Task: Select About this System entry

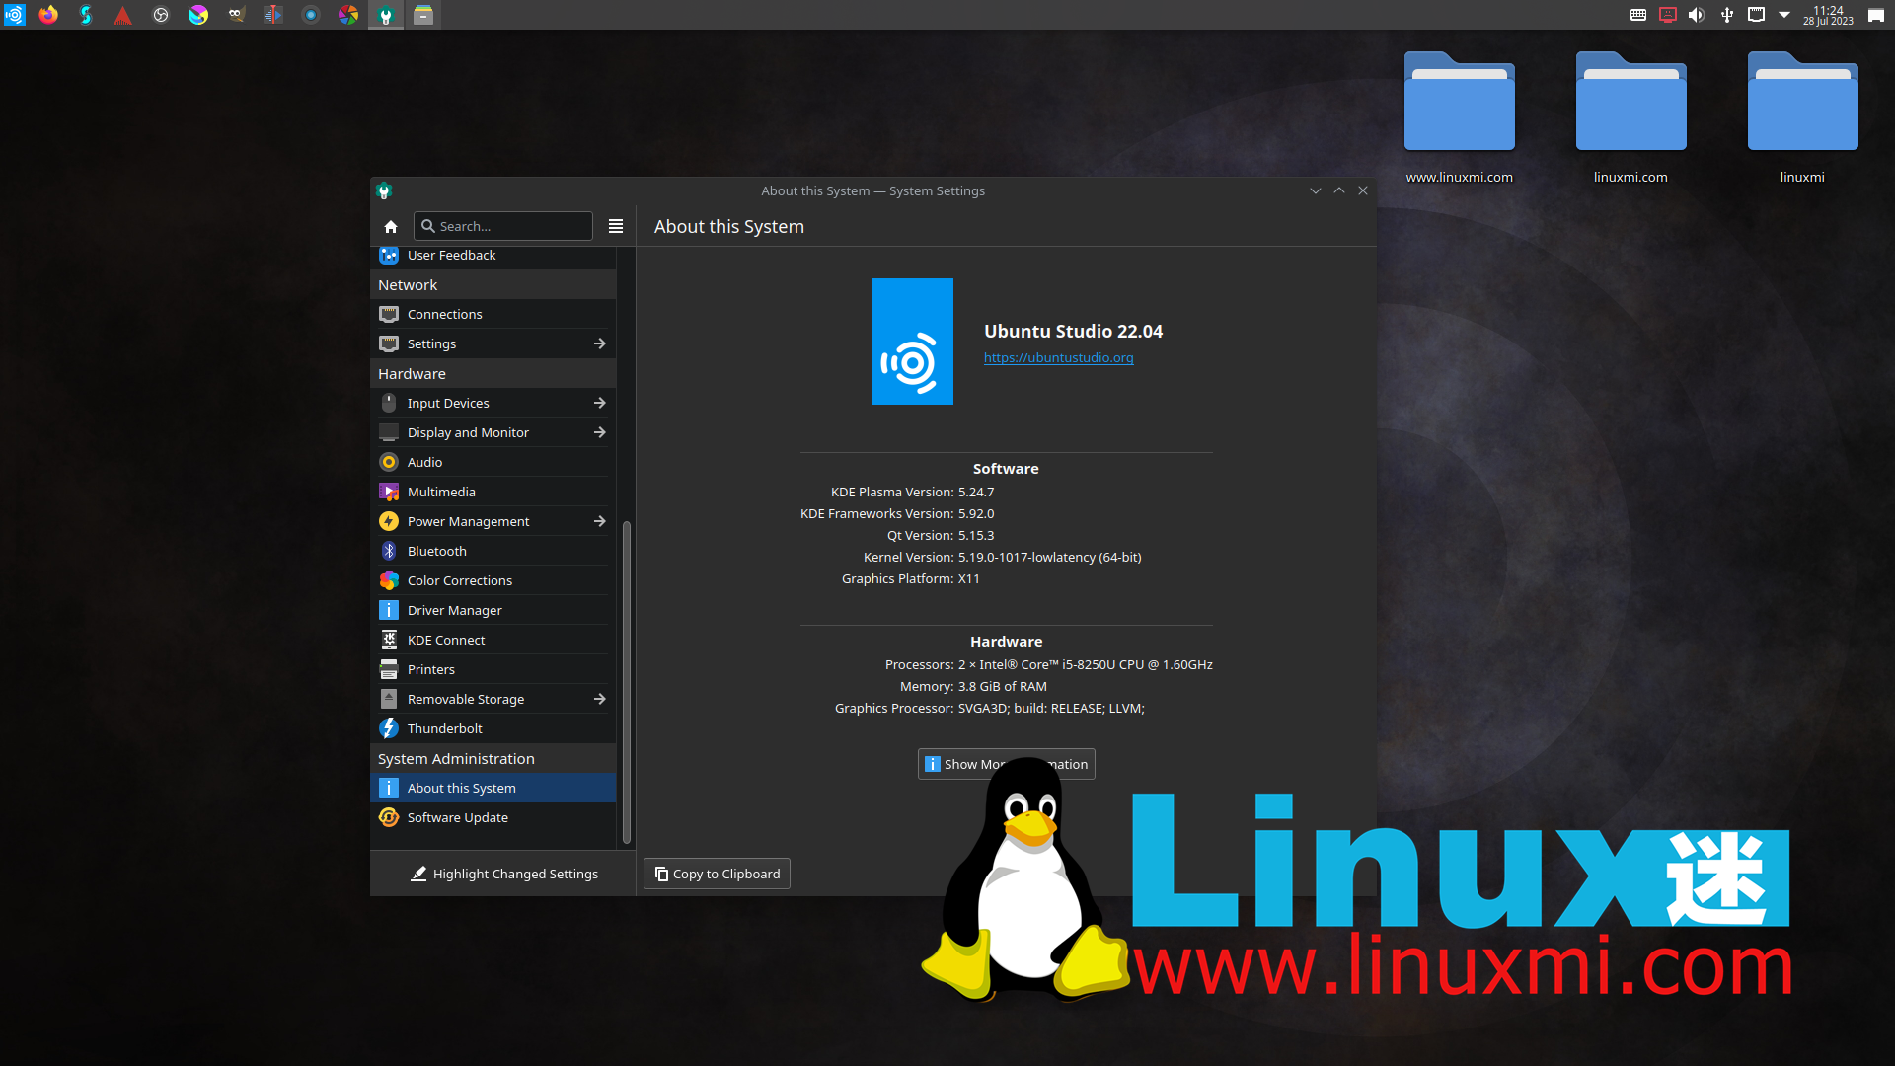Action: click(x=493, y=788)
